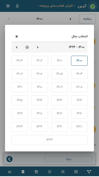Click the power logout icon

point(8,6)
